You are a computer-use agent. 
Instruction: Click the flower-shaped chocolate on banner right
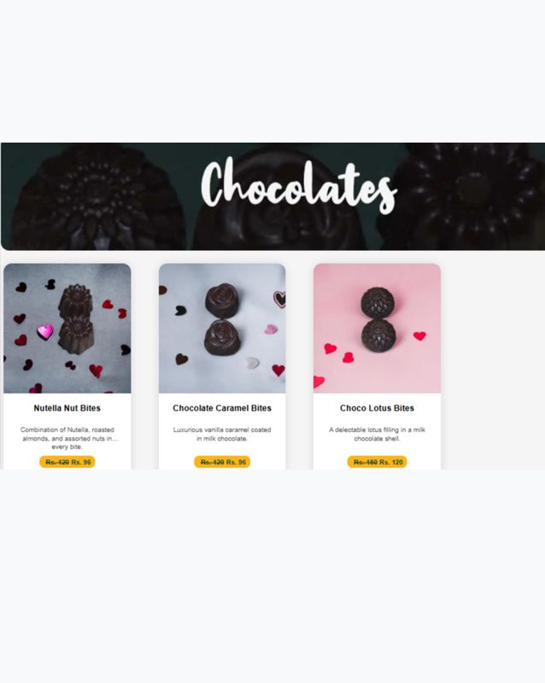click(466, 196)
